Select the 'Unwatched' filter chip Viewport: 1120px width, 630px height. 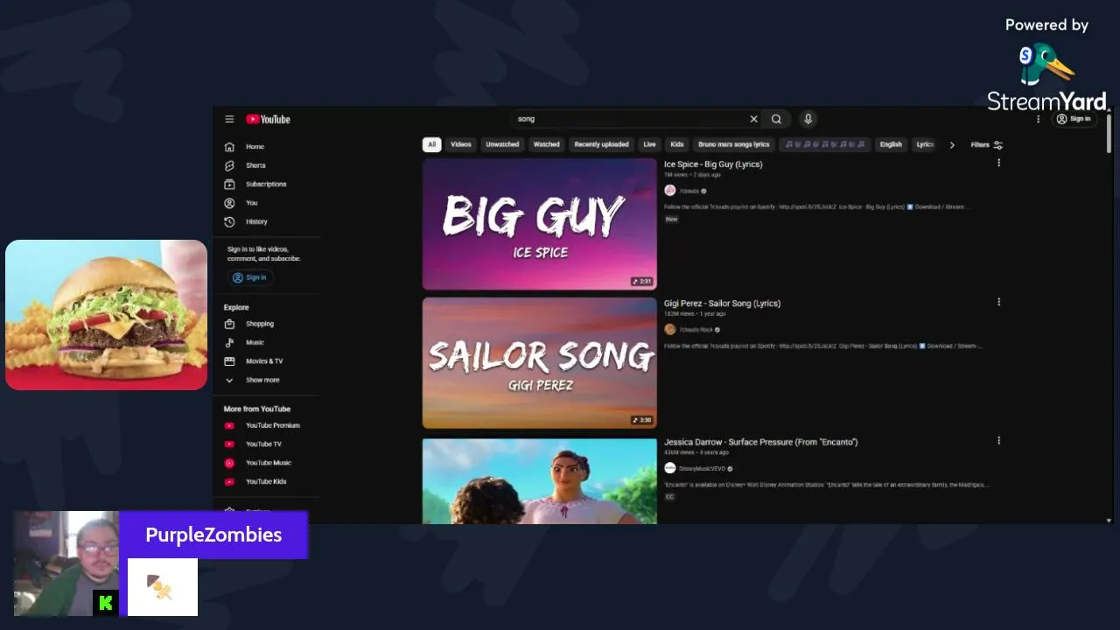502,144
